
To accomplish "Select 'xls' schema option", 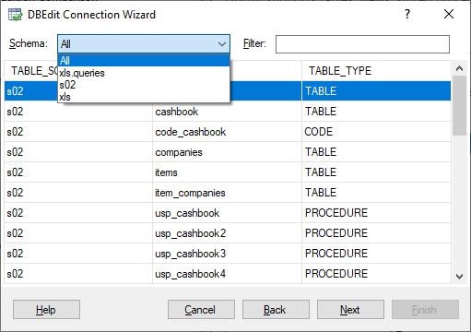I will 144,97.
